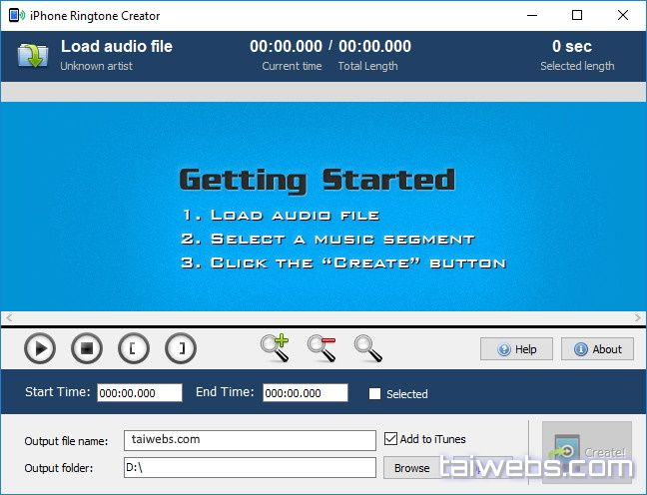
Task: Click the End Time field
Action: point(305,393)
